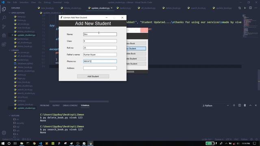Split the editor with the split icon
The height and width of the screenshot is (146, 260).
(250, 8)
